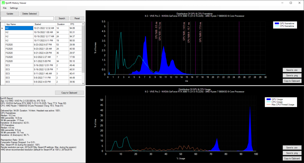Focus the search text field
The width and height of the screenshot is (304, 163).
[27, 18]
